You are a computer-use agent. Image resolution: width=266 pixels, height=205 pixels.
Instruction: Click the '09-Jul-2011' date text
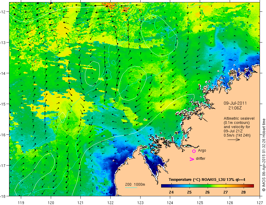point(235,103)
